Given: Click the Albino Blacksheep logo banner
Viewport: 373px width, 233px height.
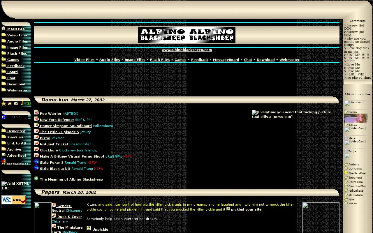Looking at the screenshot, I should point(187,35).
